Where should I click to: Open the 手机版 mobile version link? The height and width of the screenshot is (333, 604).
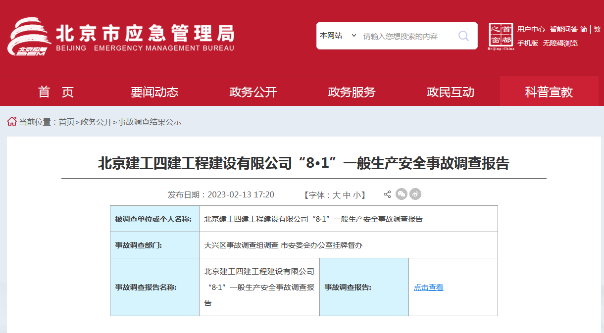(528, 43)
